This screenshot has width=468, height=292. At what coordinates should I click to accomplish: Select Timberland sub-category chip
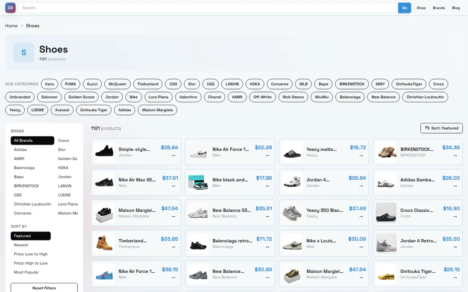click(x=148, y=84)
